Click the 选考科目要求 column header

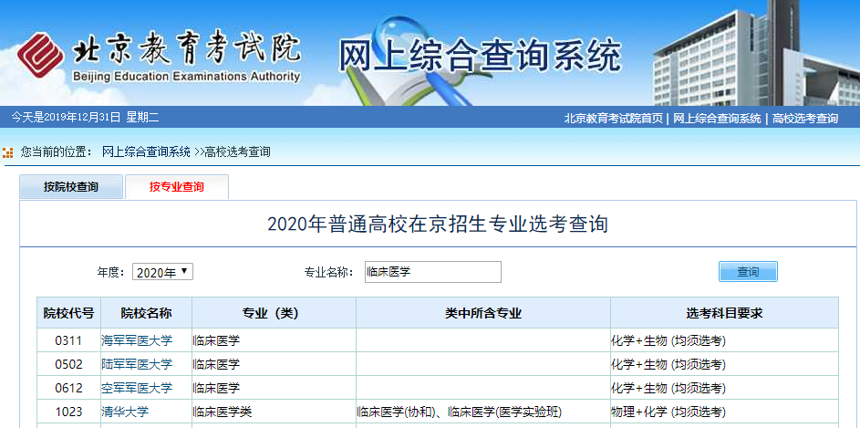[724, 313]
